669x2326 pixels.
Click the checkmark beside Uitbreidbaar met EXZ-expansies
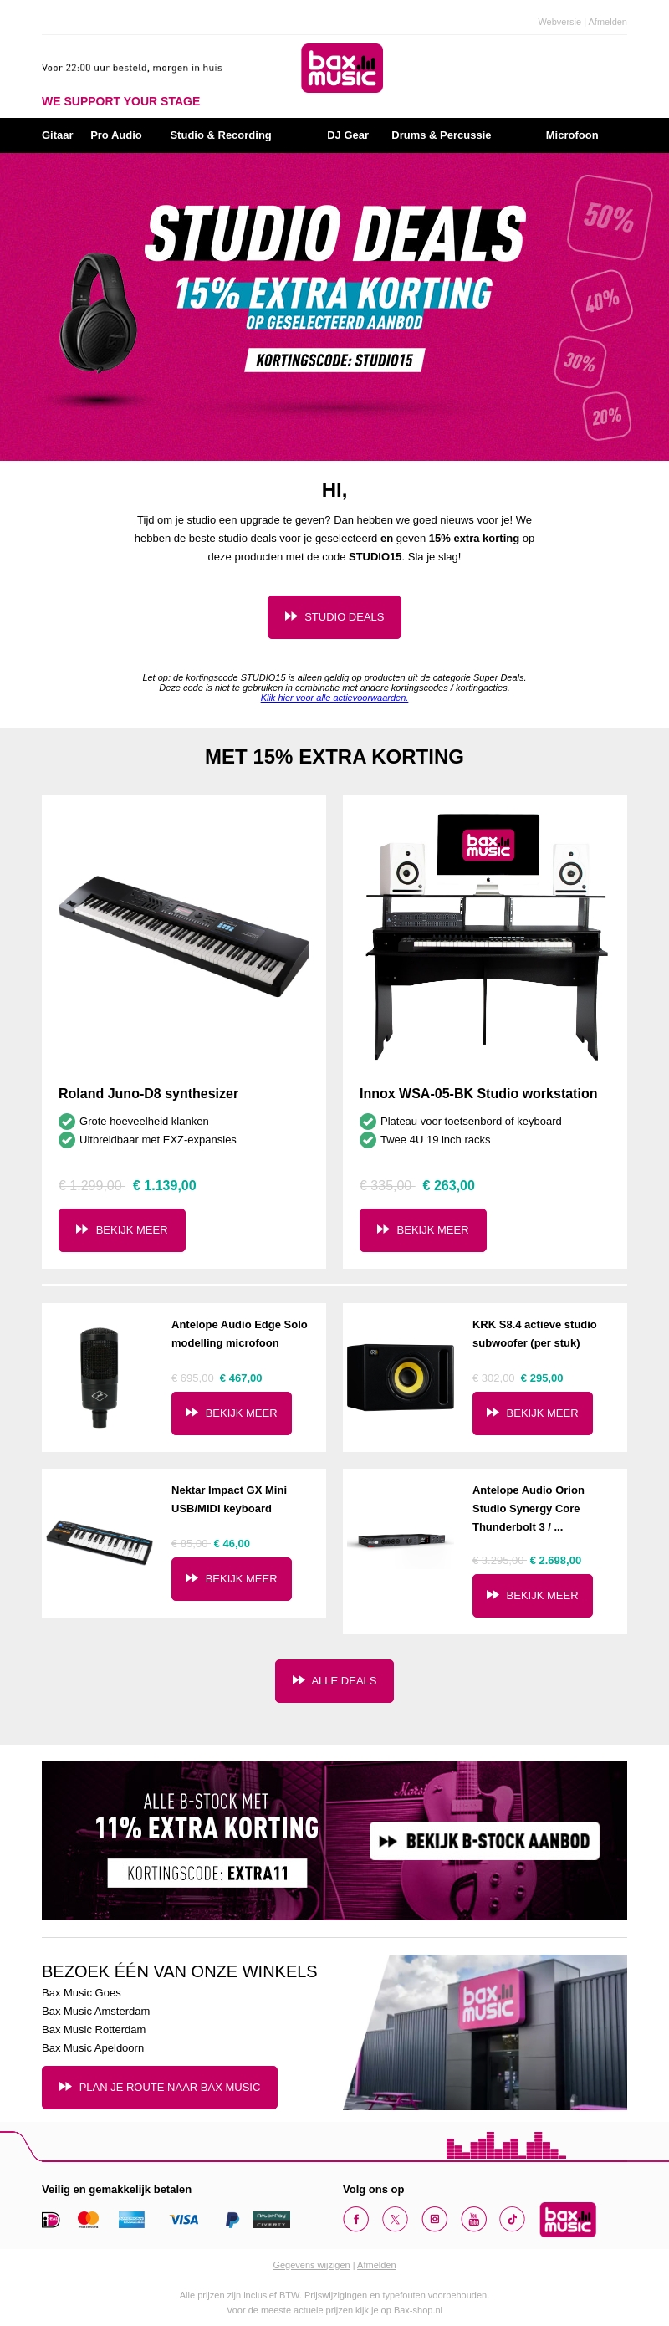click(65, 1139)
